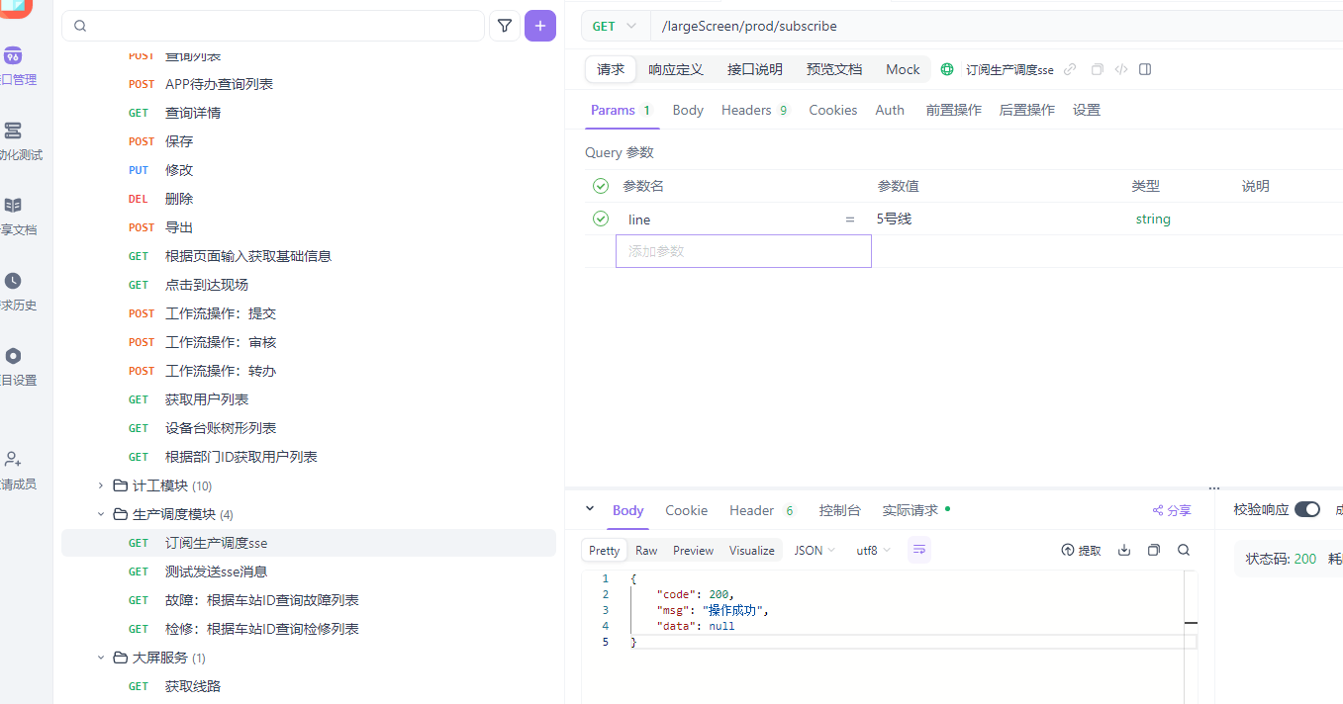Viewport: 1343px width, 704px height.
Task: Open the 前置操作 tab
Action: (954, 110)
